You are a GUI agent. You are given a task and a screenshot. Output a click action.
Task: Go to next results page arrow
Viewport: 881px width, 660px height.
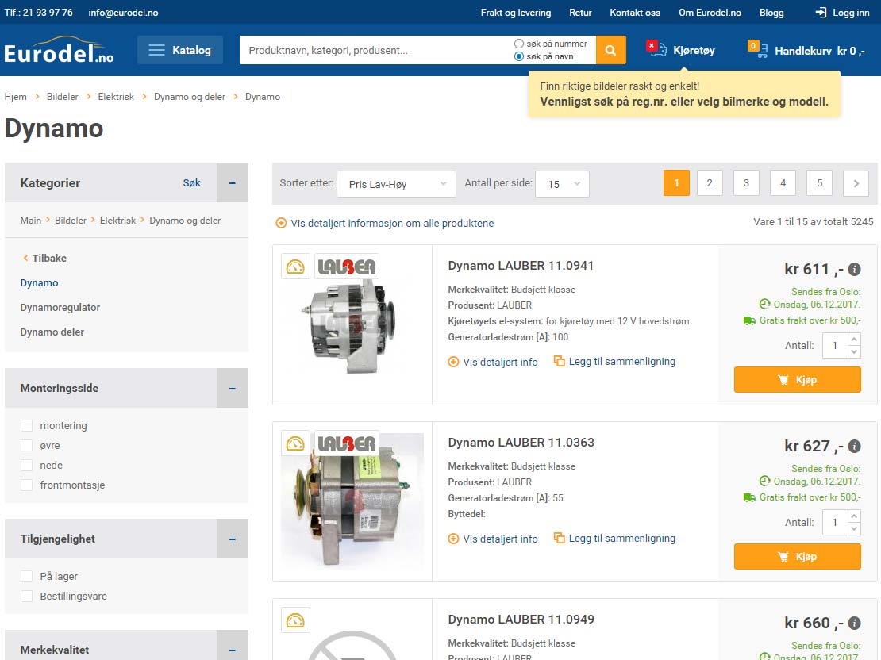pyautogui.click(x=856, y=183)
